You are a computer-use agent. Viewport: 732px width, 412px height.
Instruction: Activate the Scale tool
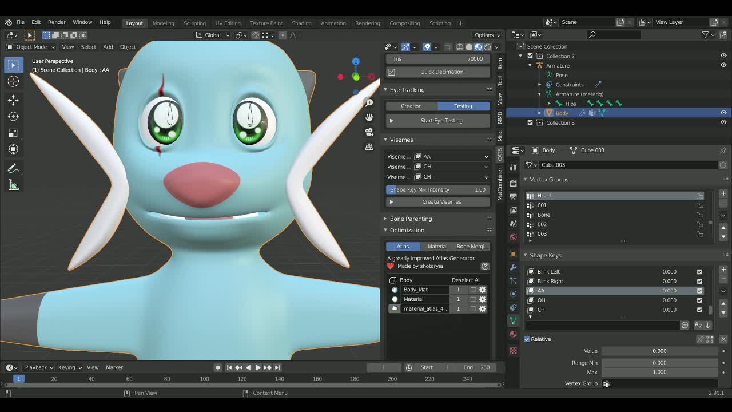click(13, 133)
